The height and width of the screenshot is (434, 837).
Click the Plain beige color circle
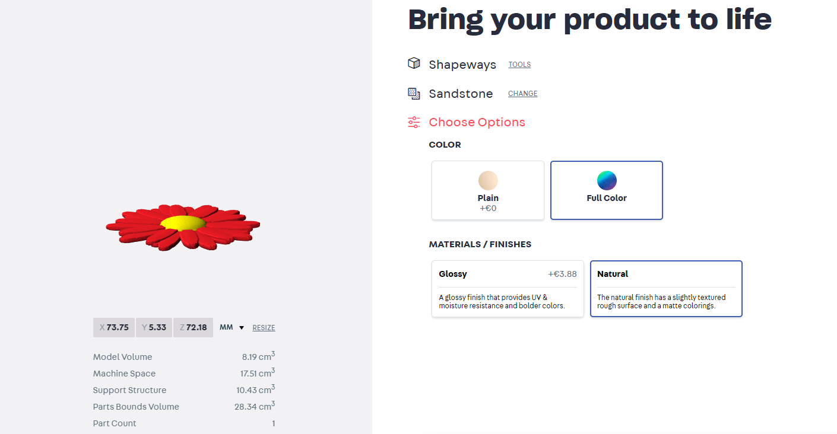[x=488, y=181]
